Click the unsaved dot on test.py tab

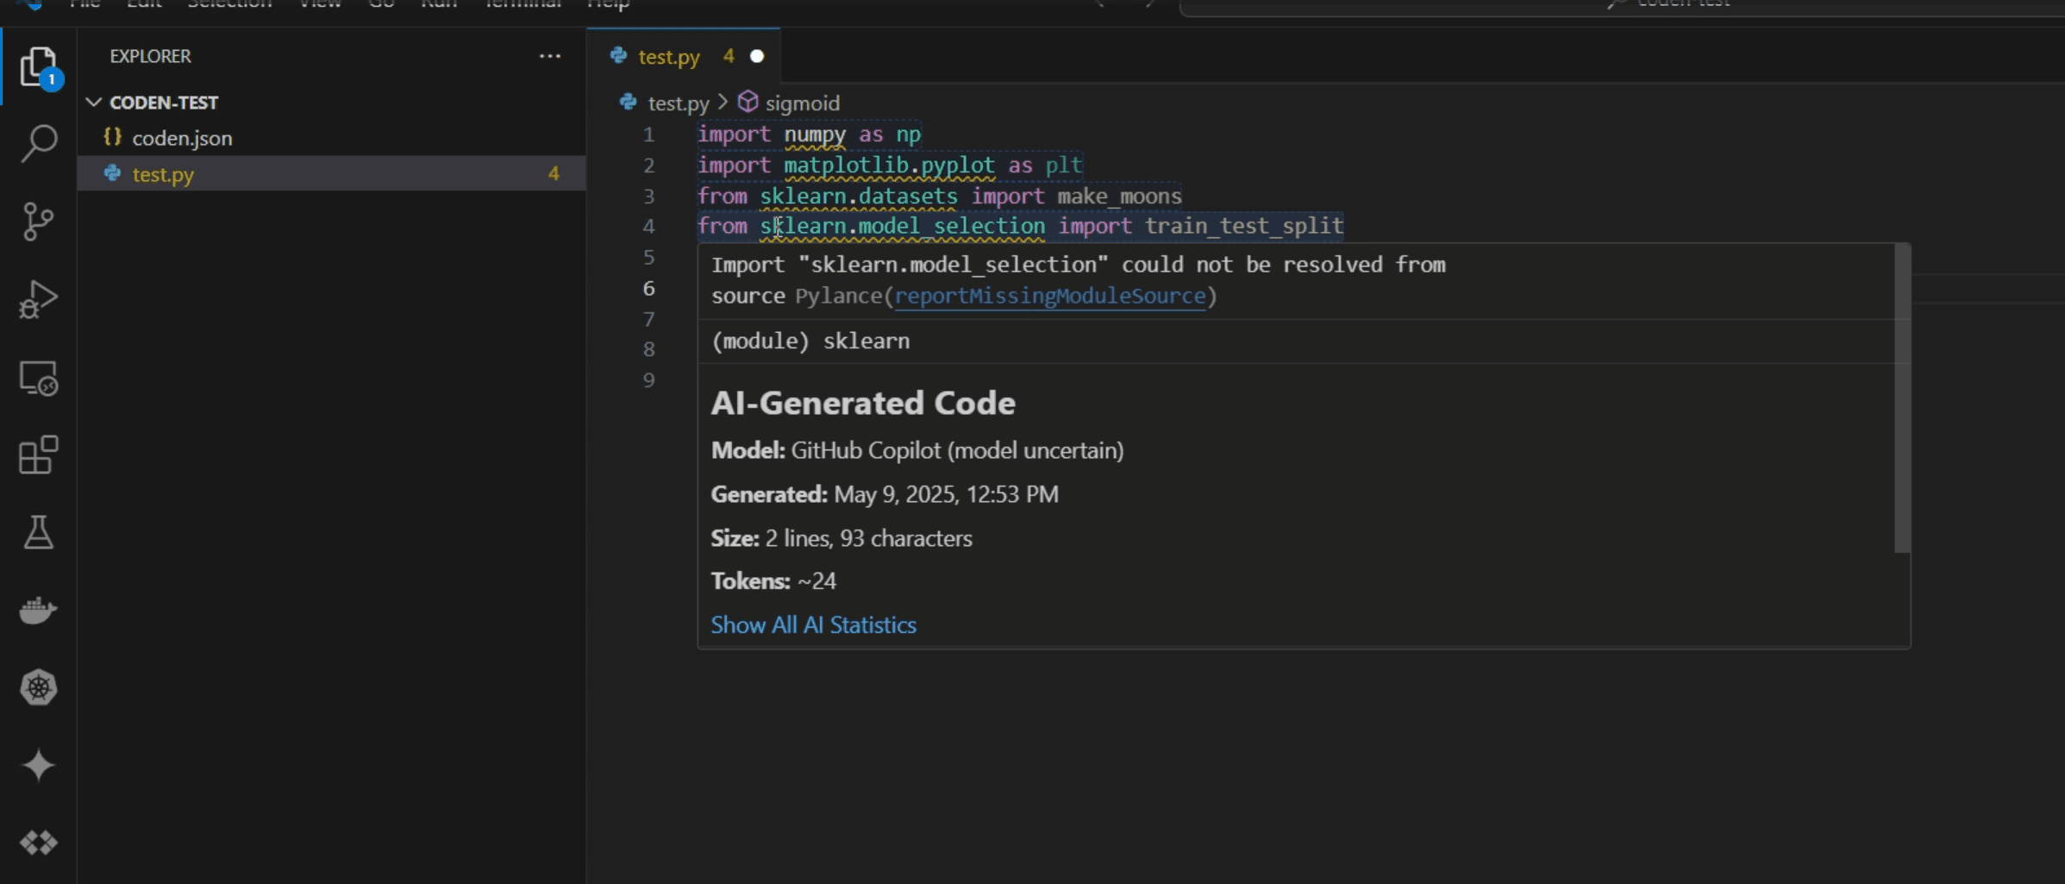(757, 56)
